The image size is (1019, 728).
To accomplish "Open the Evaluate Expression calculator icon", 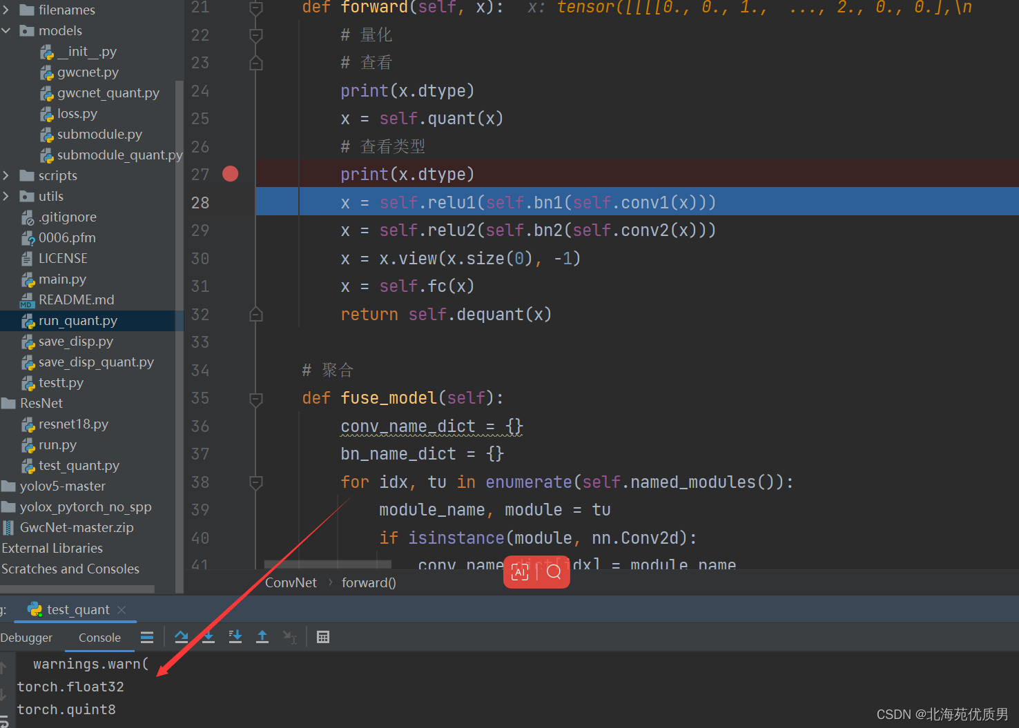I will click(x=322, y=637).
